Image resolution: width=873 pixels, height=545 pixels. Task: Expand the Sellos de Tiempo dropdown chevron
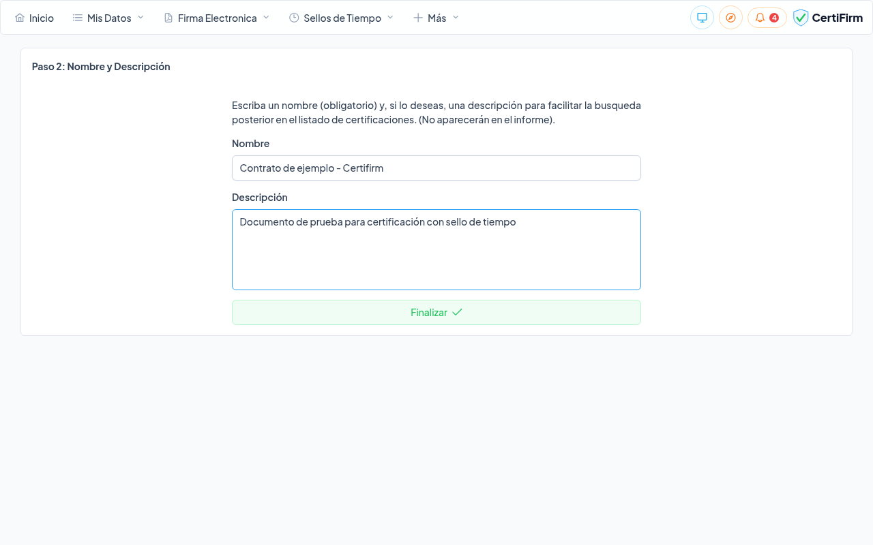pyautogui.click(x=390, y=17)
